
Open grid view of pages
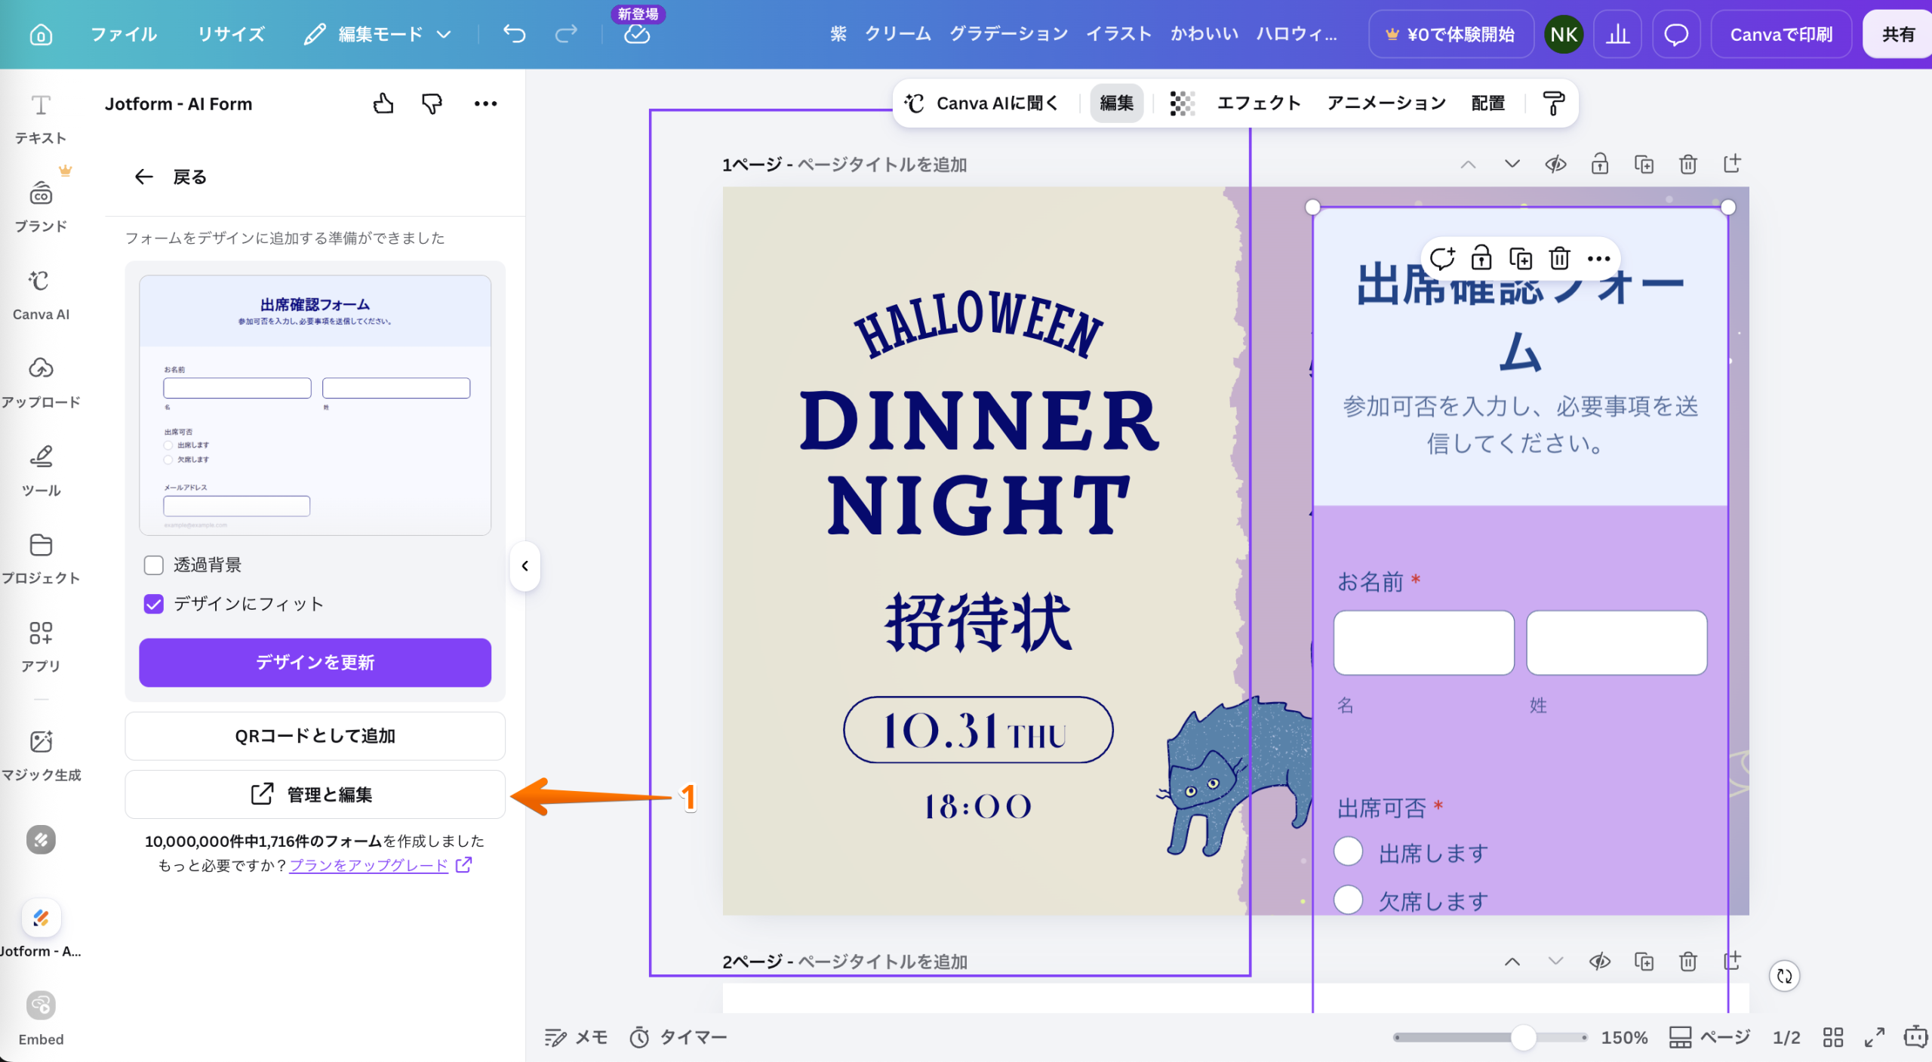1833,1037
